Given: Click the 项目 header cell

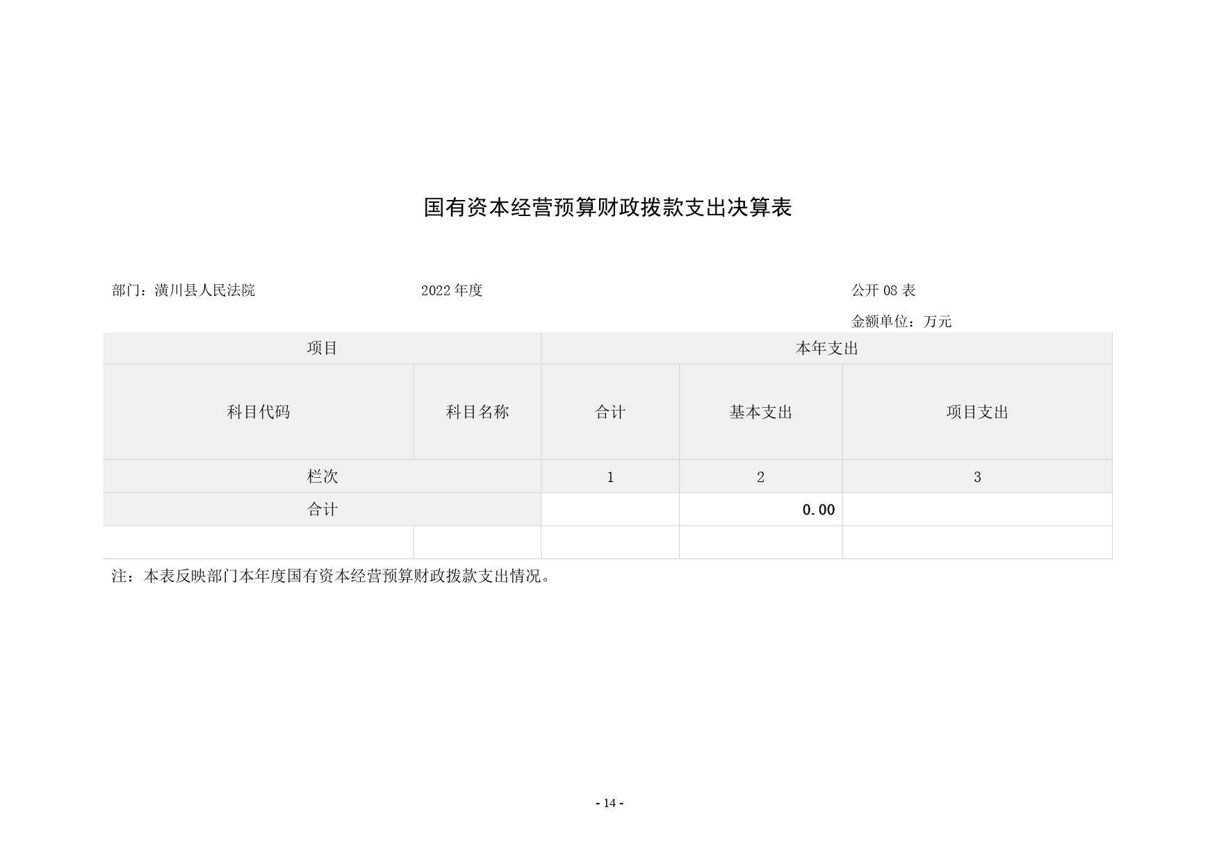Looking at the screenshot, I should coord(322,349).
